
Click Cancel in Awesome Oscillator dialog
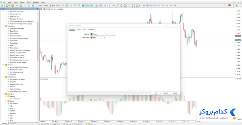point(165,93)
